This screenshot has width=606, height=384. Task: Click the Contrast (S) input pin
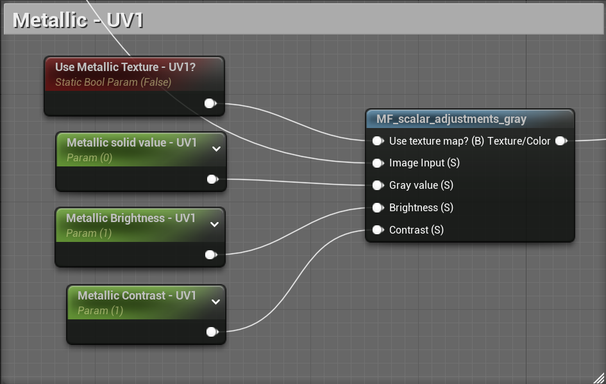pyautogui.click(x=378, y=230)
